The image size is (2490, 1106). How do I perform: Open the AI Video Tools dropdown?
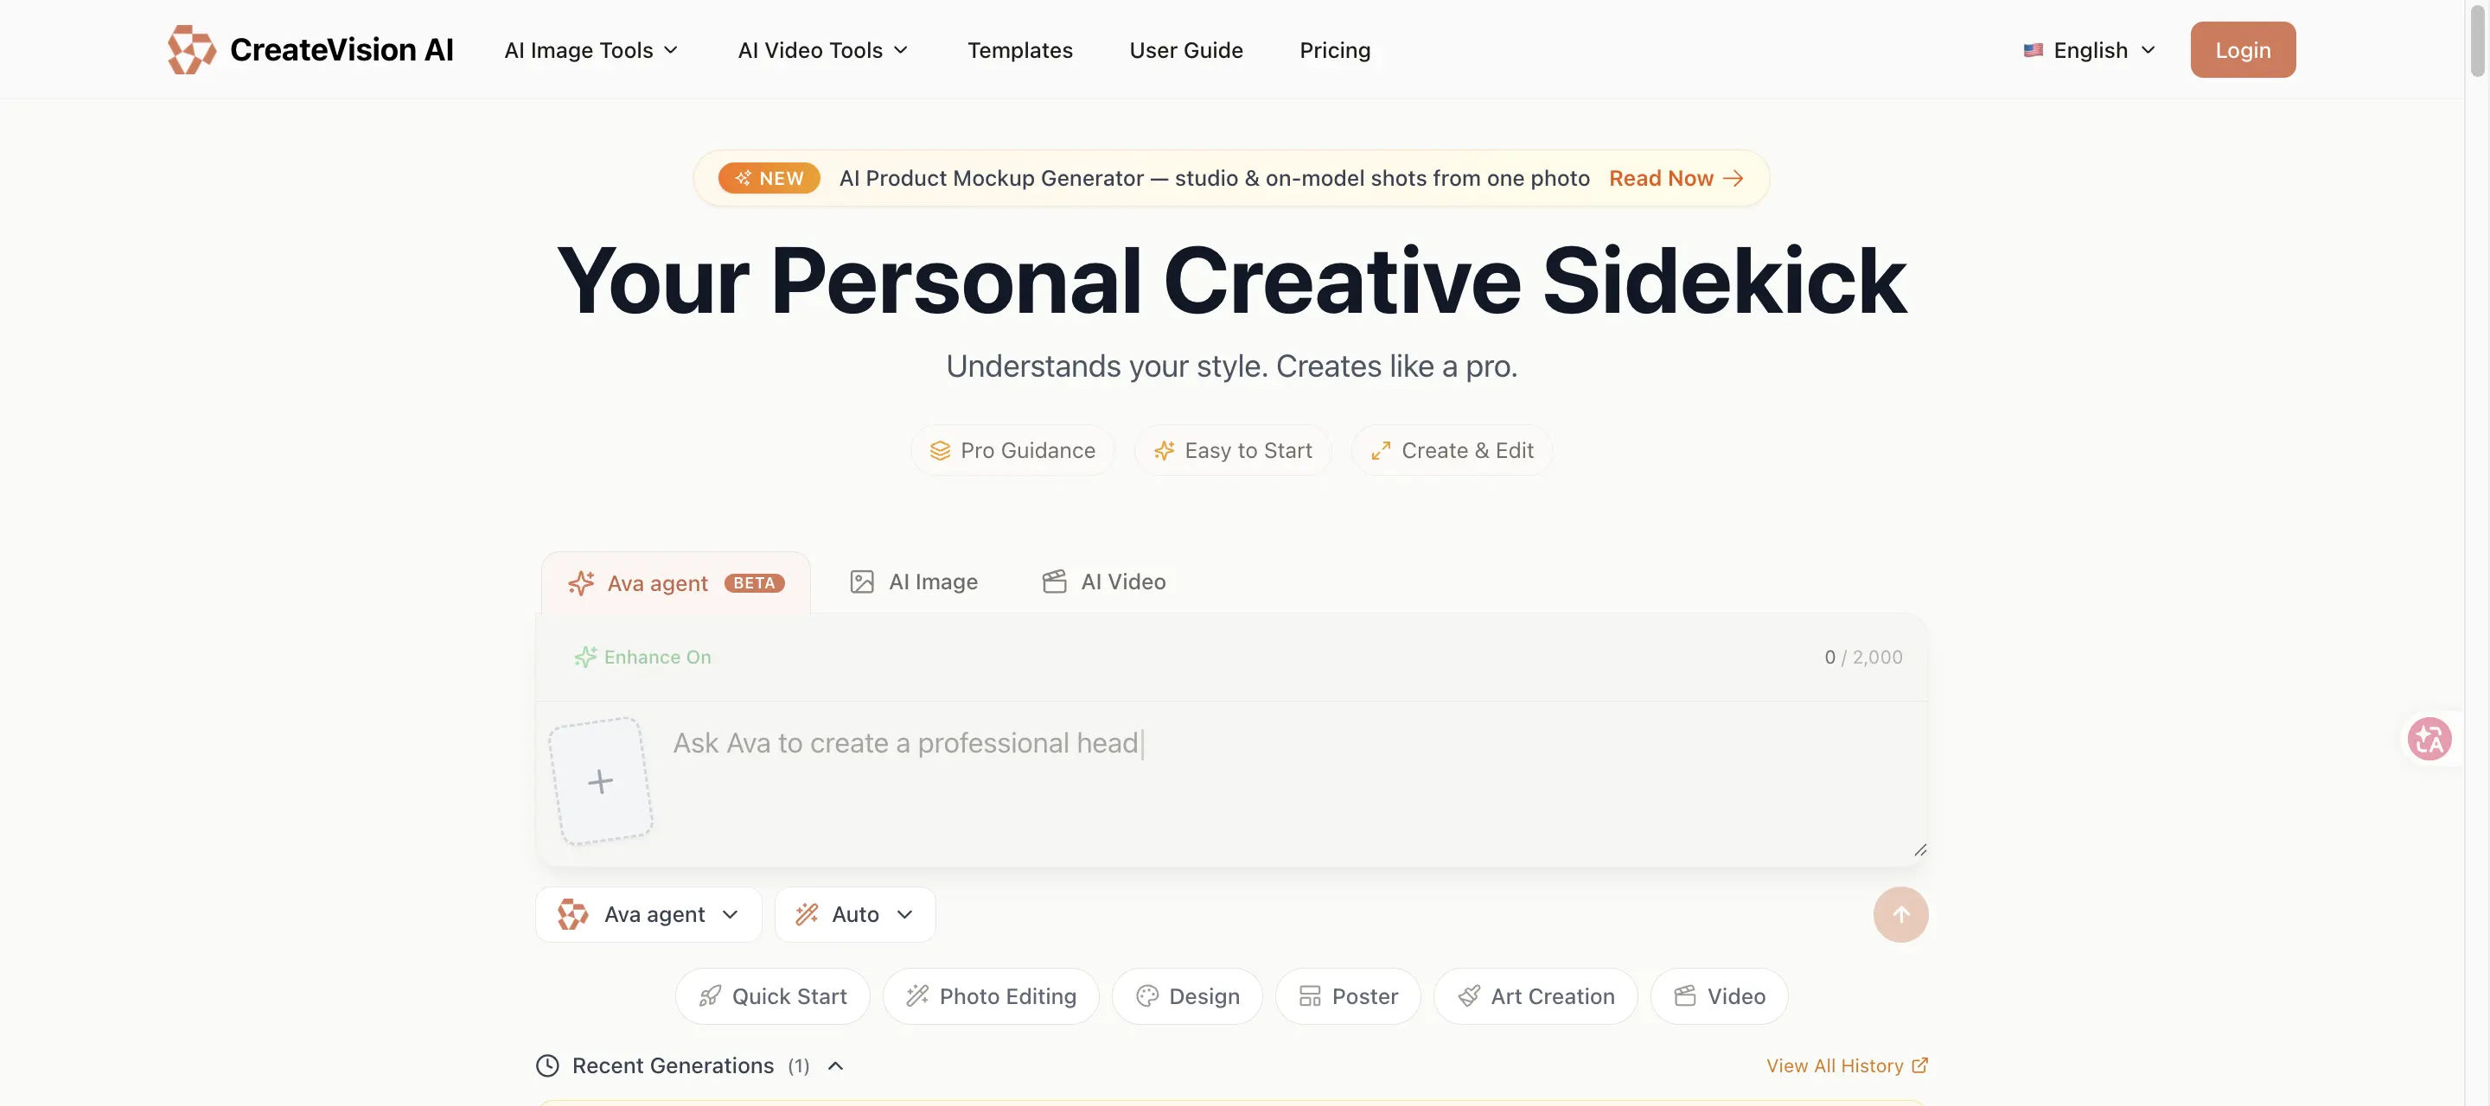(x=824, y=49)
